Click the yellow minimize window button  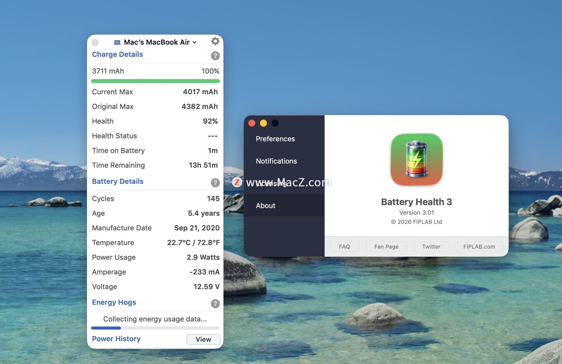(263, 123)
